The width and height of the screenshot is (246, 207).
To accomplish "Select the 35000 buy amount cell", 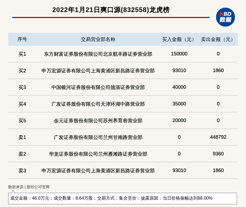I will (179, 104).
